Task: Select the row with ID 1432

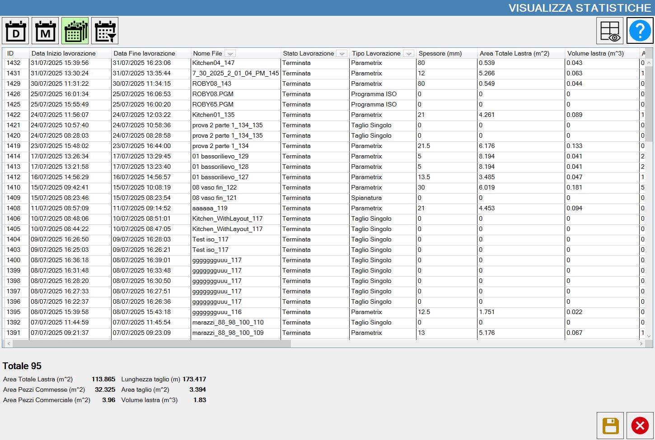Action: tap(323, 63)
